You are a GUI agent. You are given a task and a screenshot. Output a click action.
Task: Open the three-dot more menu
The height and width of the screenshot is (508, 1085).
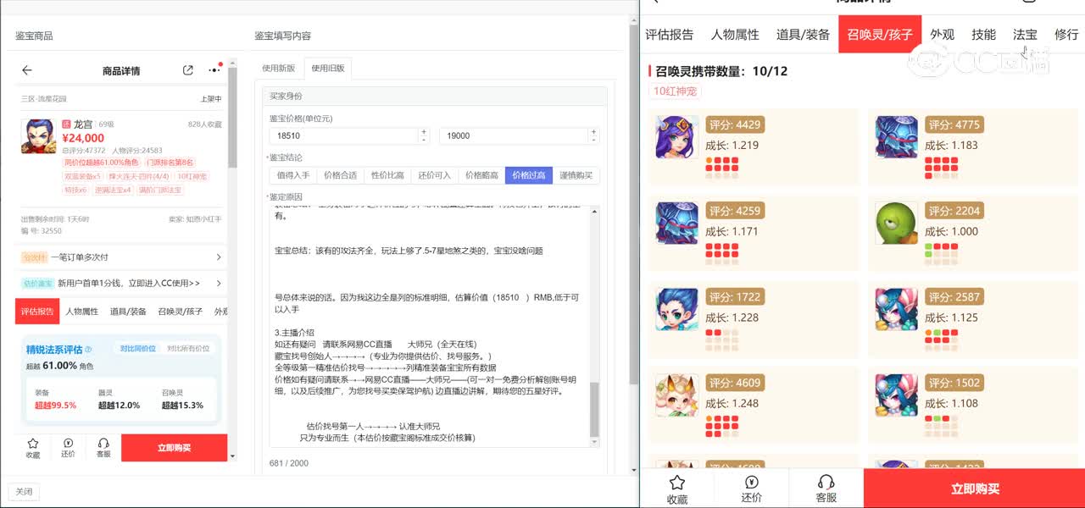[x=214, y=70]
